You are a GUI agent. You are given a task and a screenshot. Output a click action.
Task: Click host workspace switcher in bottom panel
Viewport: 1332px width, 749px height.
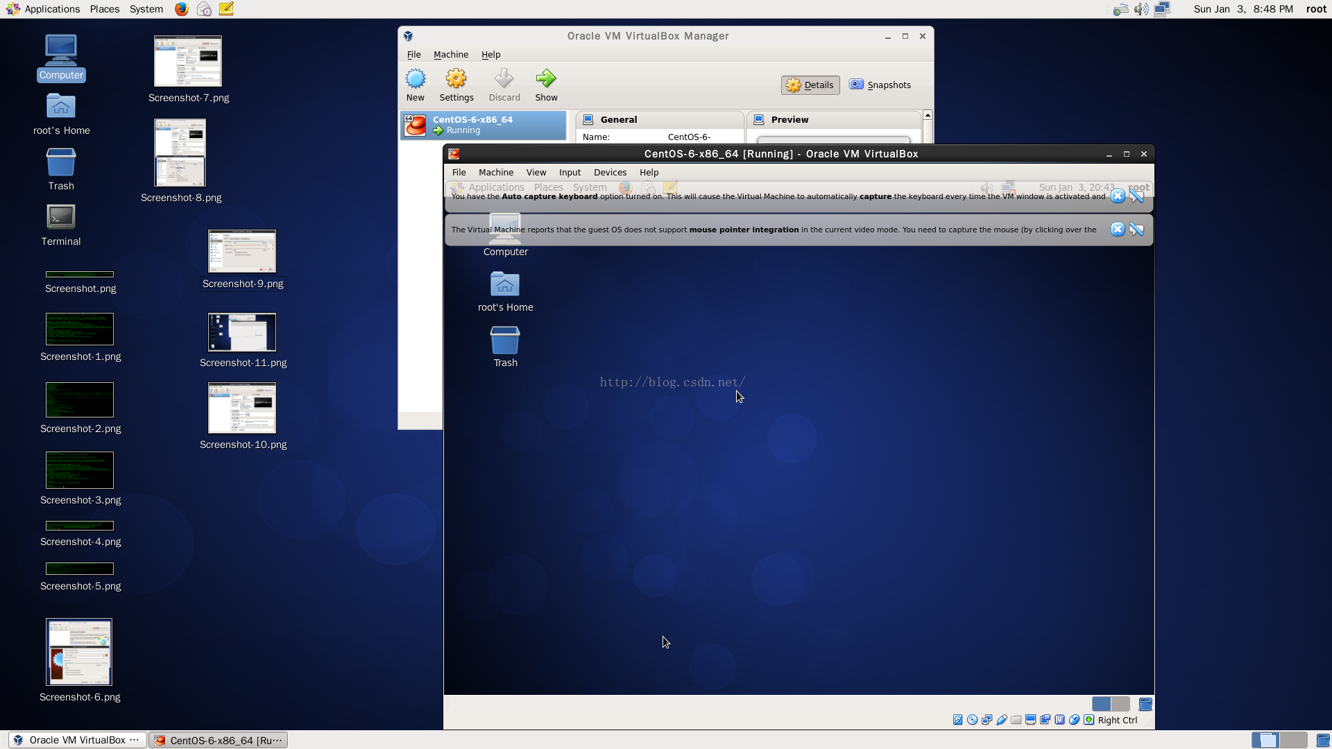pos(1279,740)
